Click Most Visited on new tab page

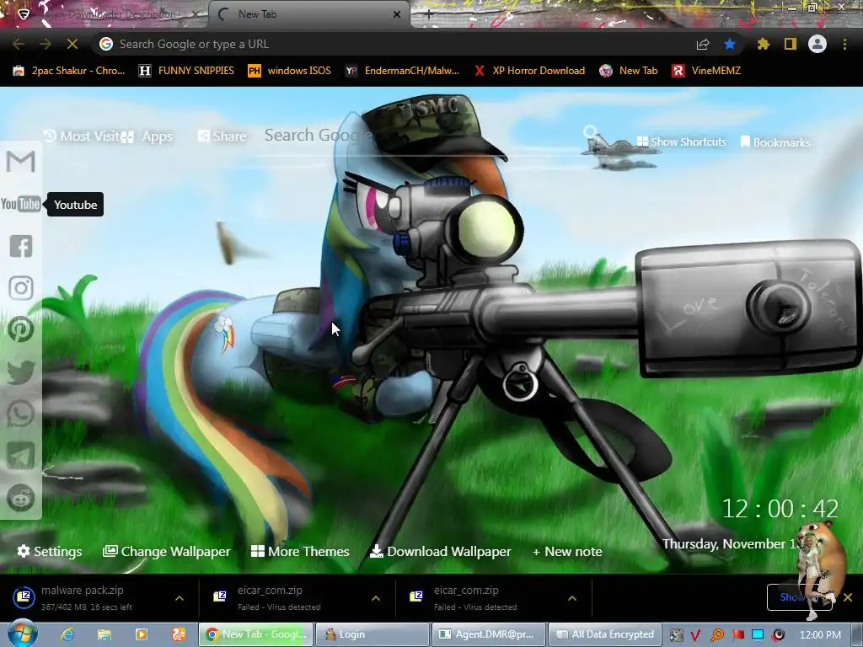click(x=82, y=136)
